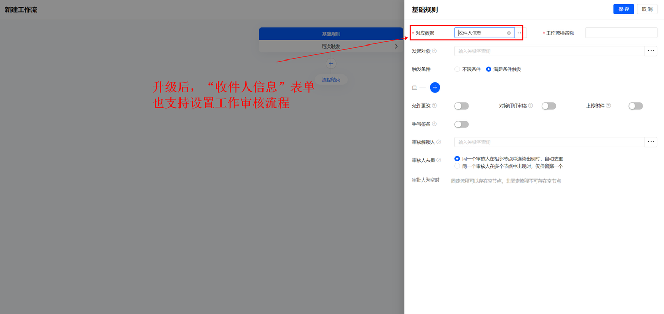Show help tooltip for 对接钉钉审核

tap(530, 106)
